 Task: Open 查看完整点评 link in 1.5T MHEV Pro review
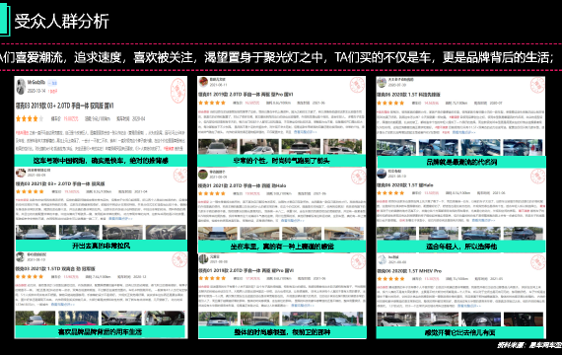click(x=468, y=306)
